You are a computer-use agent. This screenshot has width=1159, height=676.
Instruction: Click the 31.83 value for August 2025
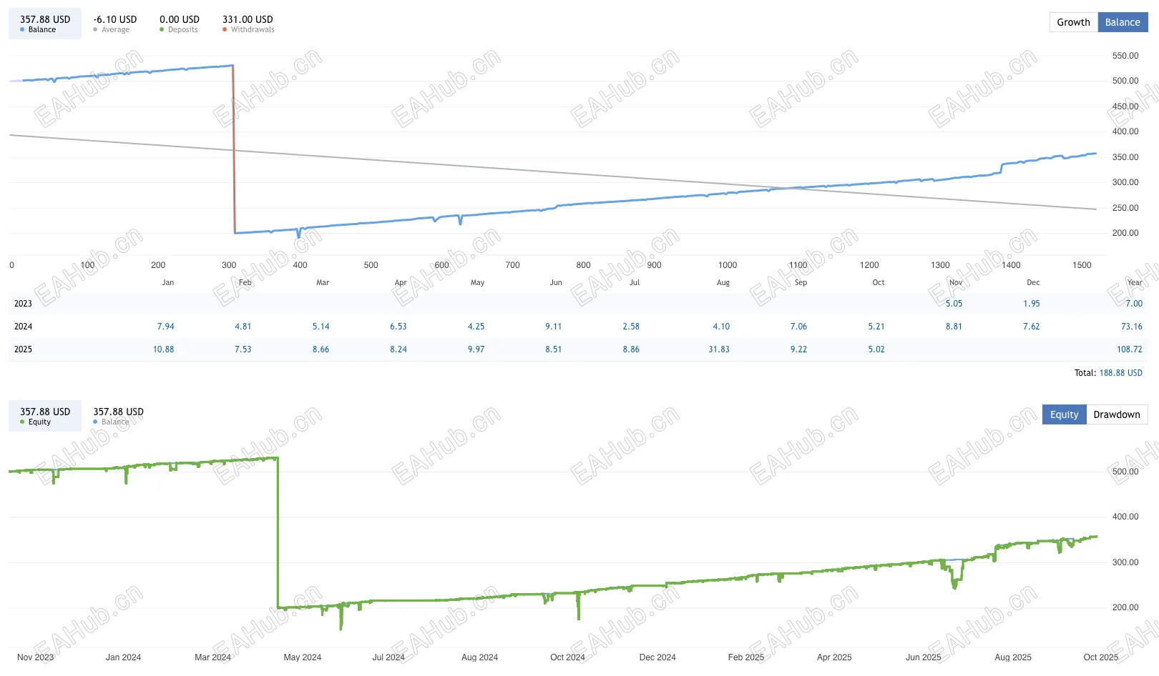point(719,349)
